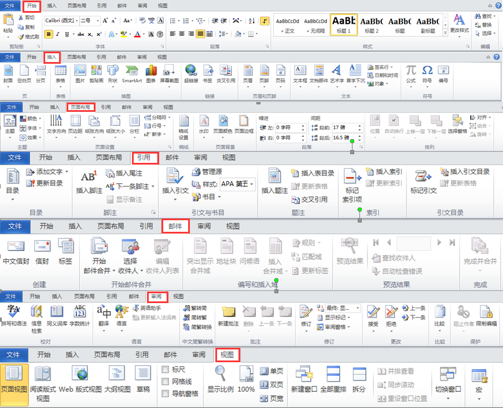Click Update Table of Contents (更新目录)
This screenshot has height=408, width=503.
point(45,183)
